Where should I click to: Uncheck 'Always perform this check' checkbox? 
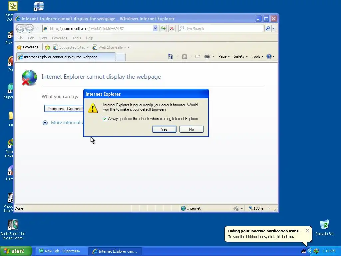(105, 119)
